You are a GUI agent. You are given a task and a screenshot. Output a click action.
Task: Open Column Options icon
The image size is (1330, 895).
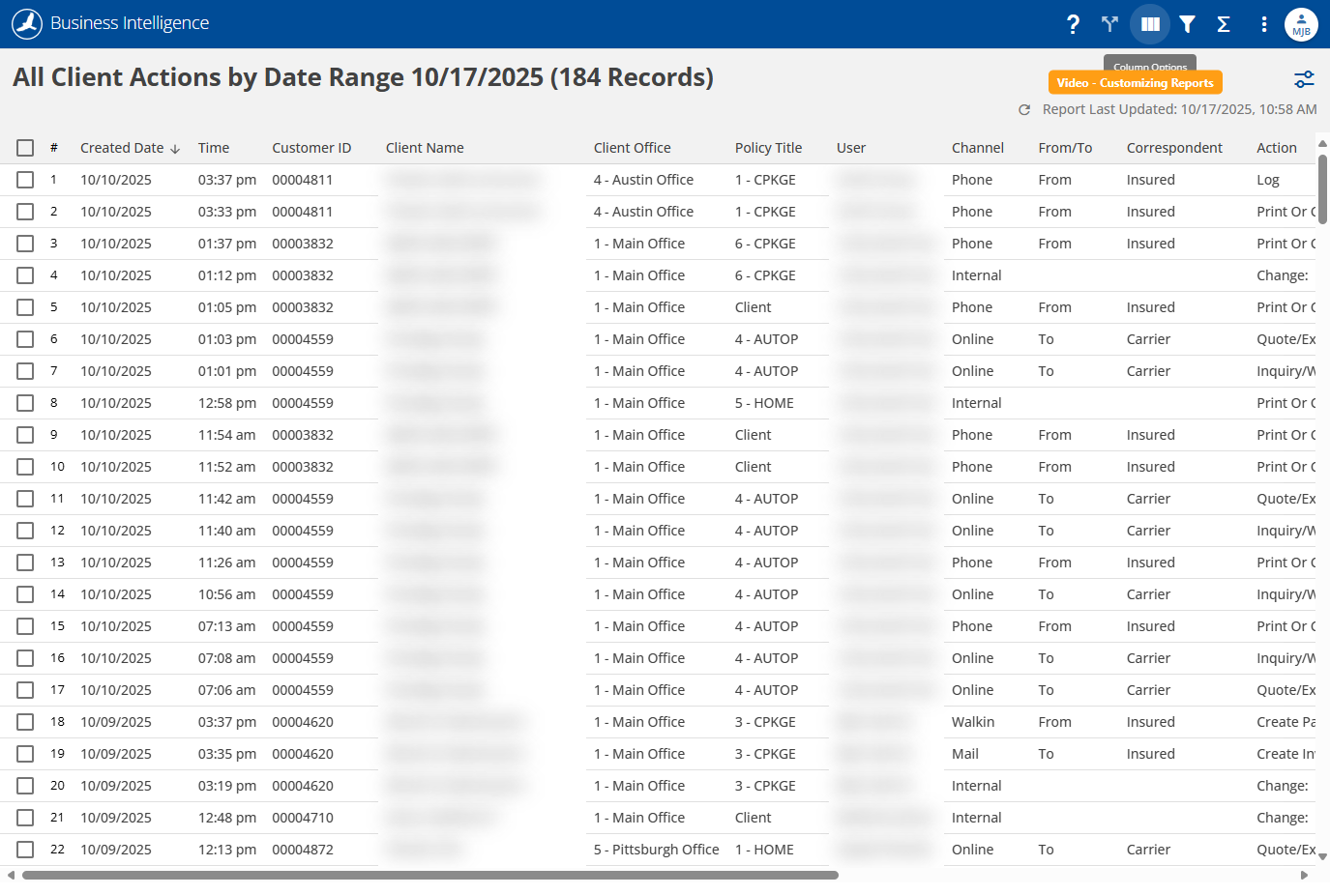pos(1150,24)
